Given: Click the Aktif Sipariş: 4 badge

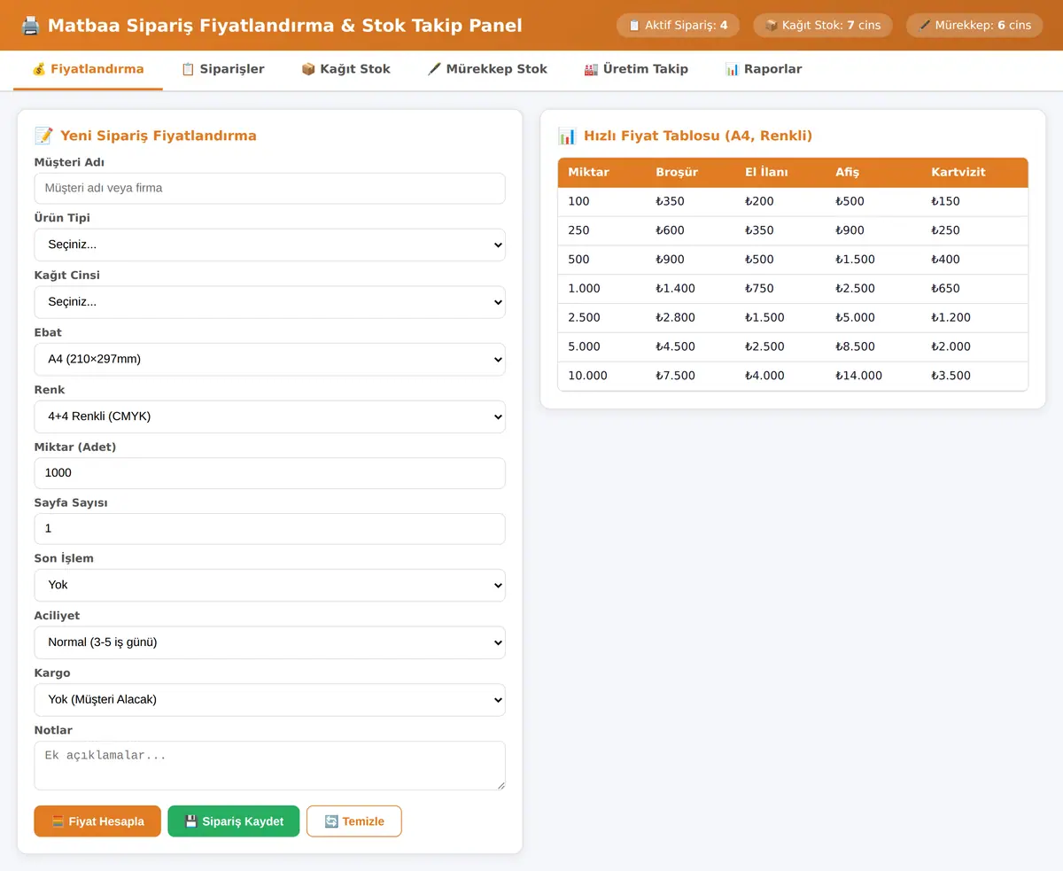Looking at the screenshot, I should [678, 25].
